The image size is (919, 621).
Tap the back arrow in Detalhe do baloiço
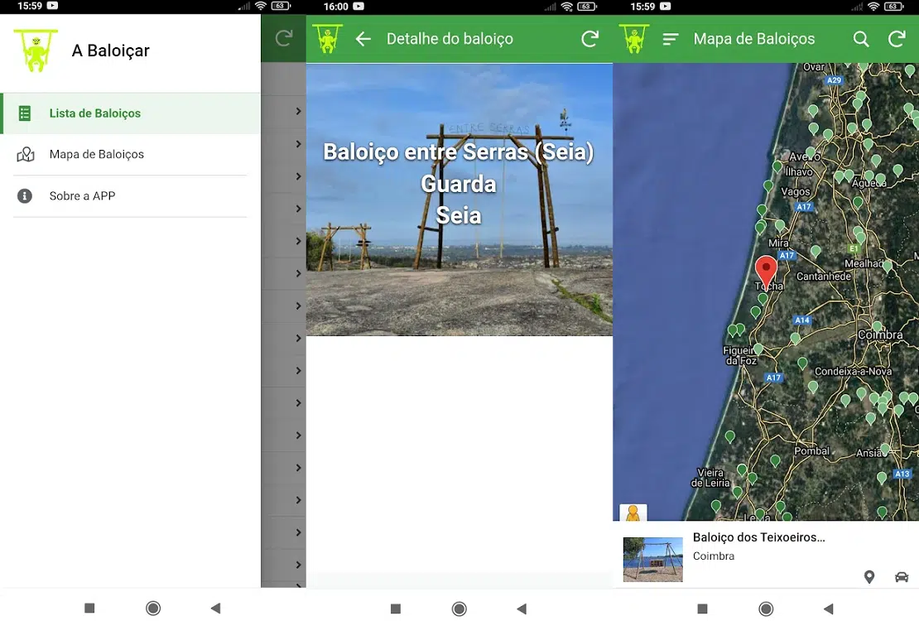pos(363,39)
